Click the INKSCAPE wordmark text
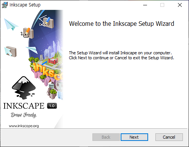189x147 pixels. coord(24,106)
